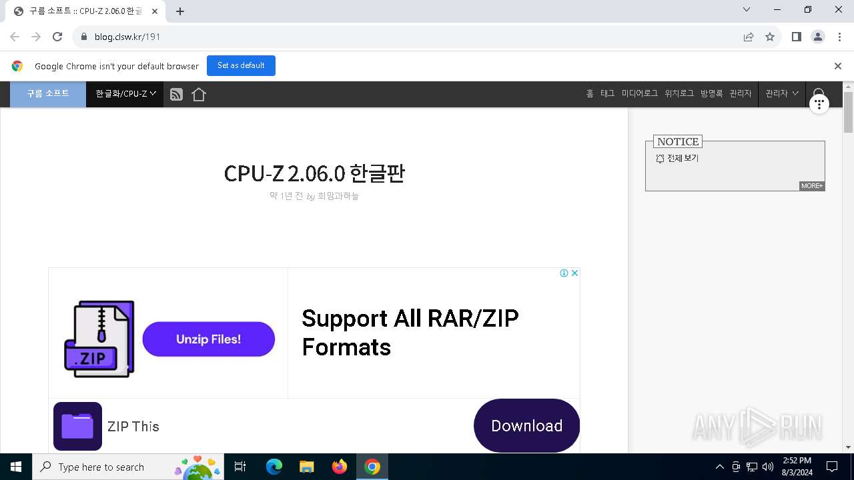Click the ZIP file illustration in ad
This screenshot has height=480, width=854.
pos(99,339)
